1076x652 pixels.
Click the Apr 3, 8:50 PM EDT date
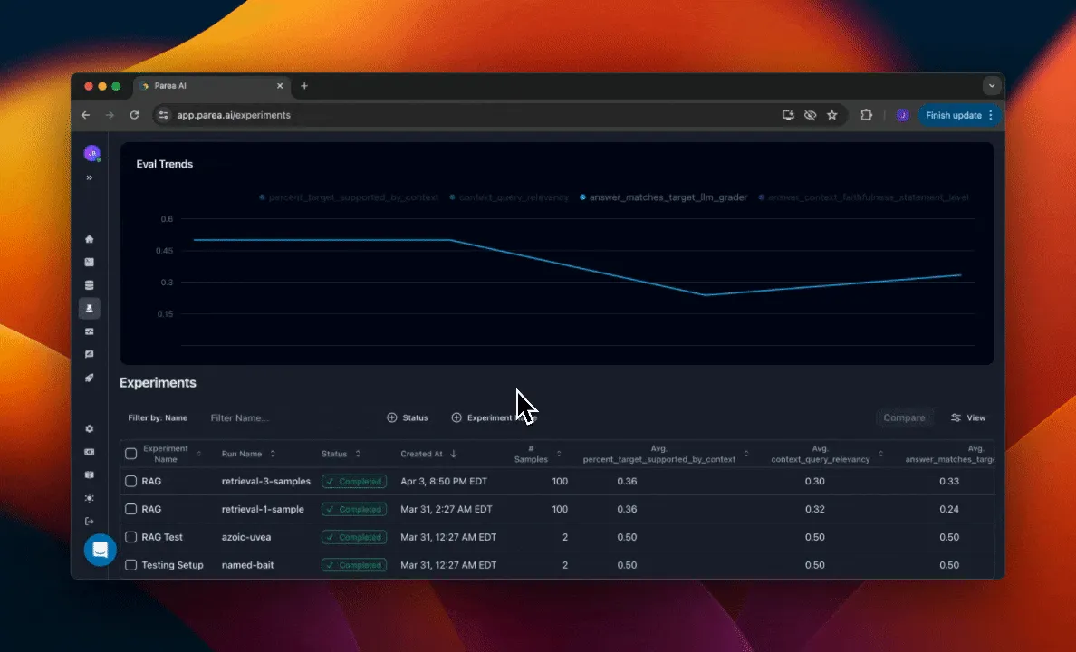(x=443, y=481)
